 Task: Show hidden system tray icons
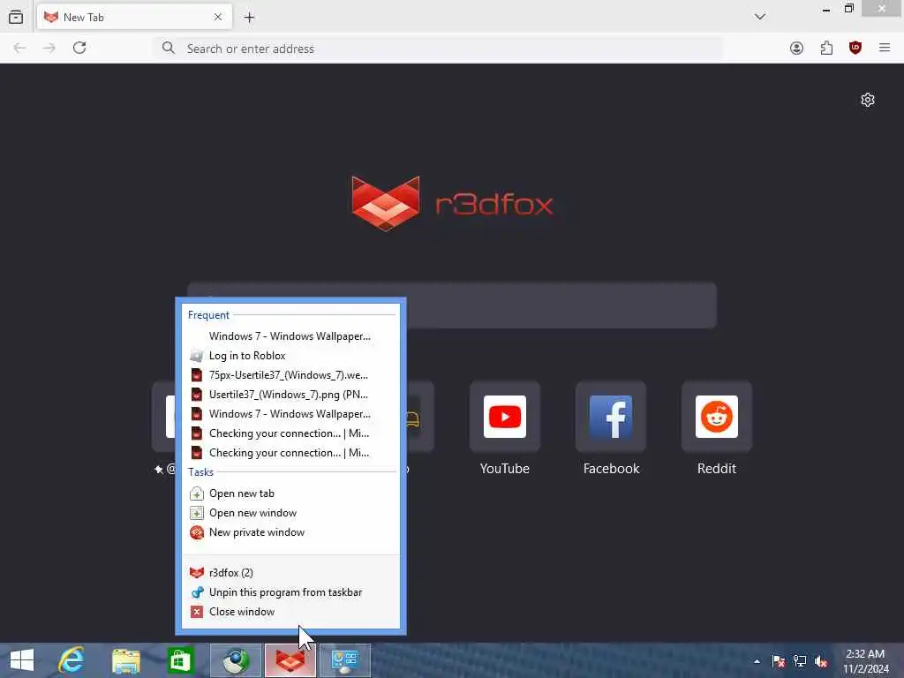coord(757,661)
